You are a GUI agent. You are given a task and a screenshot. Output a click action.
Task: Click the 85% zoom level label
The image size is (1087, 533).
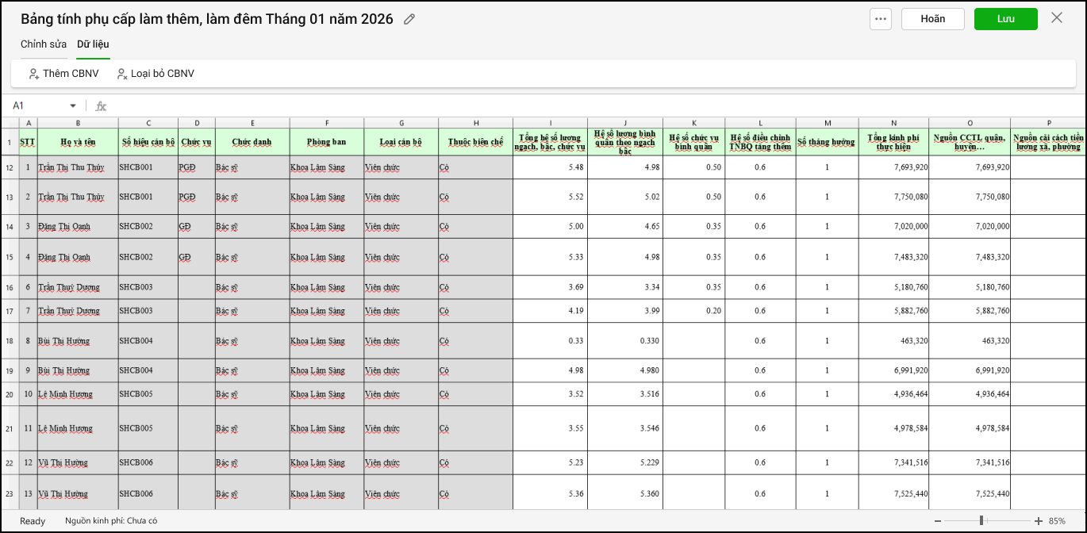(x=1057, y=521)
